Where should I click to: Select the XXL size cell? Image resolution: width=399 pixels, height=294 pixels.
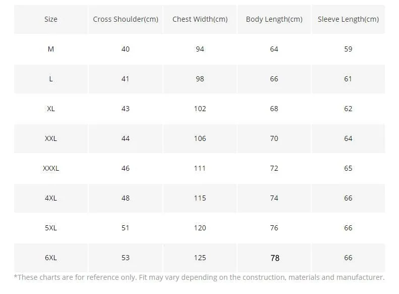coord(51,138)
